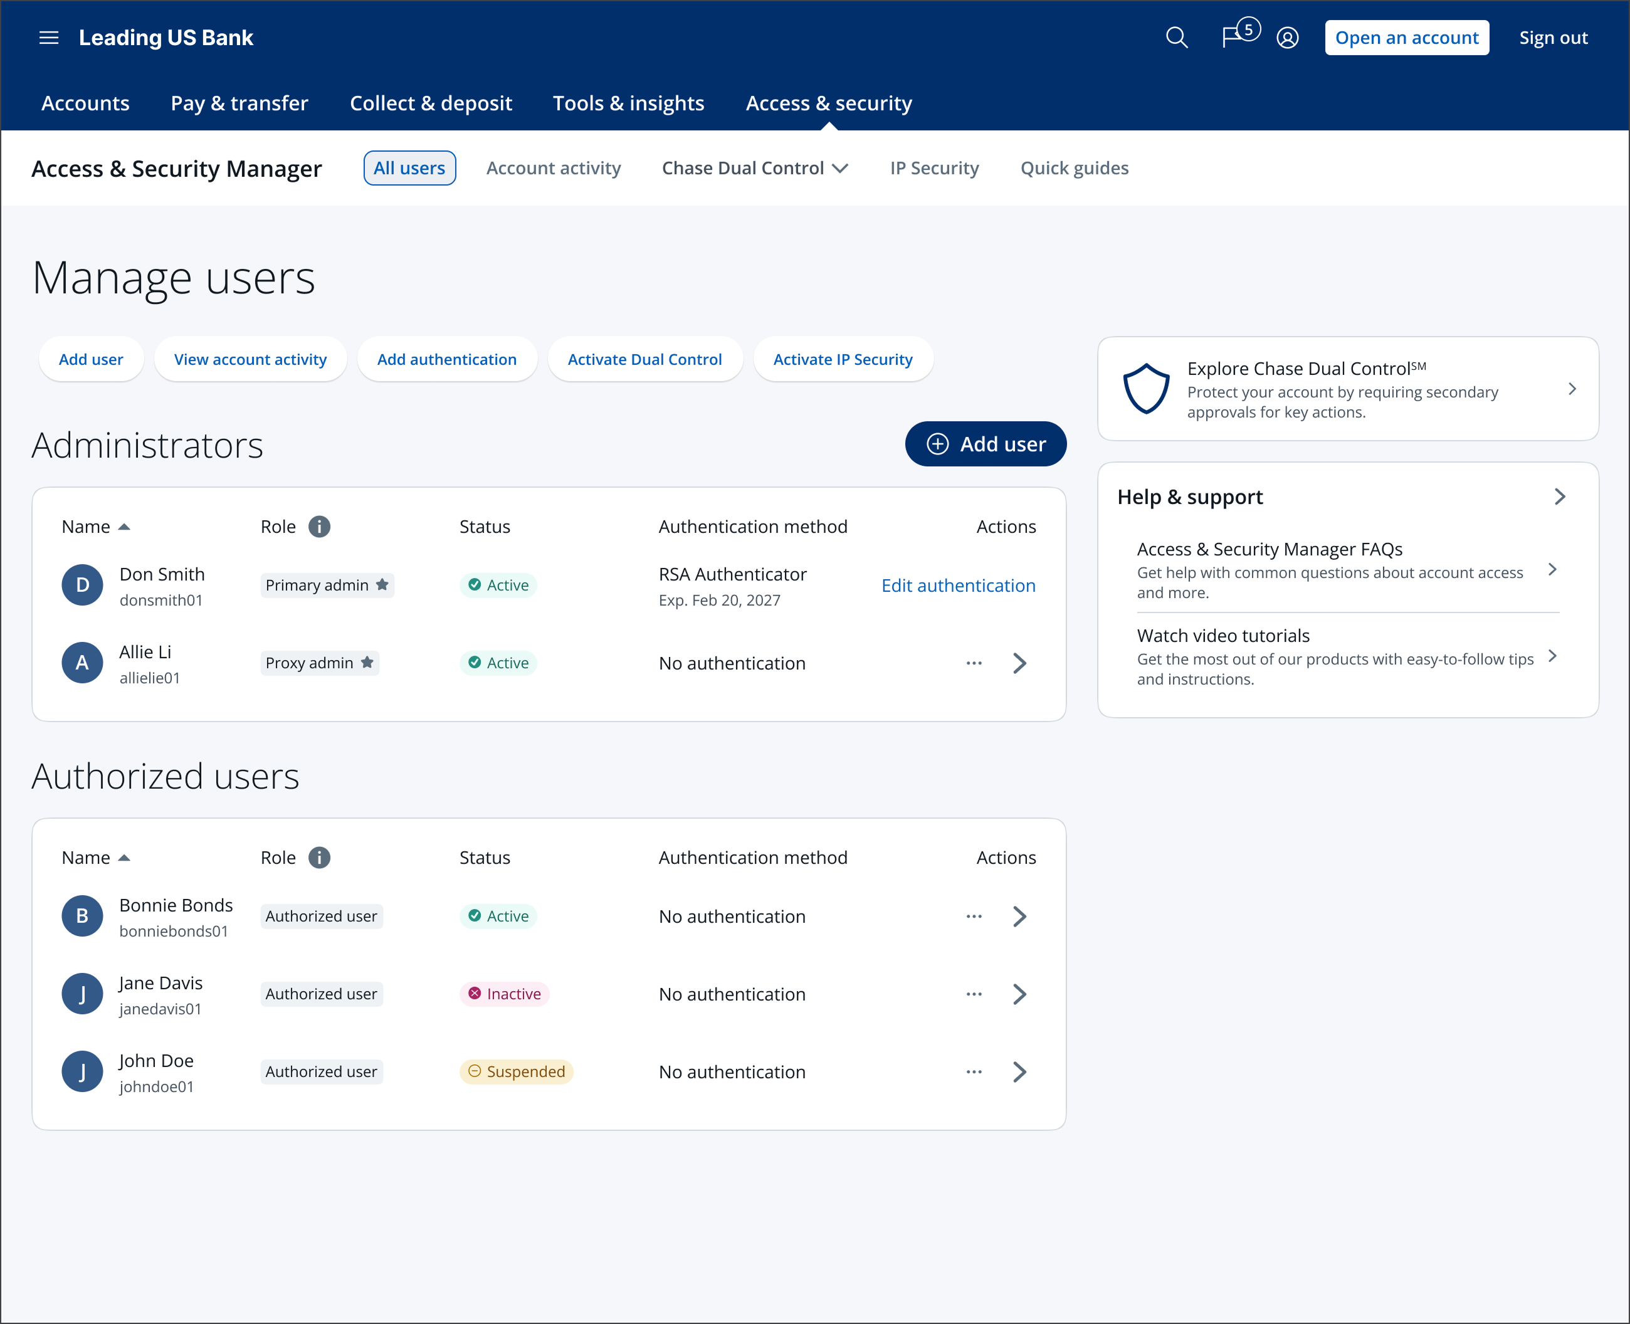Open Collect & deposit menu
Viewport: 1630px width, 1324px height.
pos(431,103)
